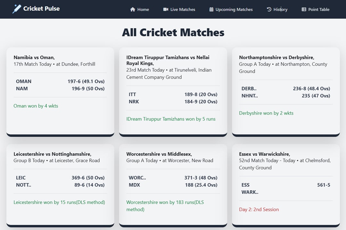Click the Essex vs Warwickshire match title
Screen dimensions: 346x230
point(264,154)
